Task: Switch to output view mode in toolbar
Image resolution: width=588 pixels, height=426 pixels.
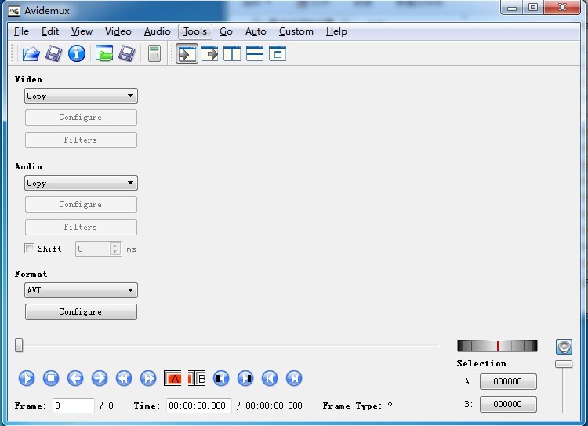Action: [x=209, y=53]
